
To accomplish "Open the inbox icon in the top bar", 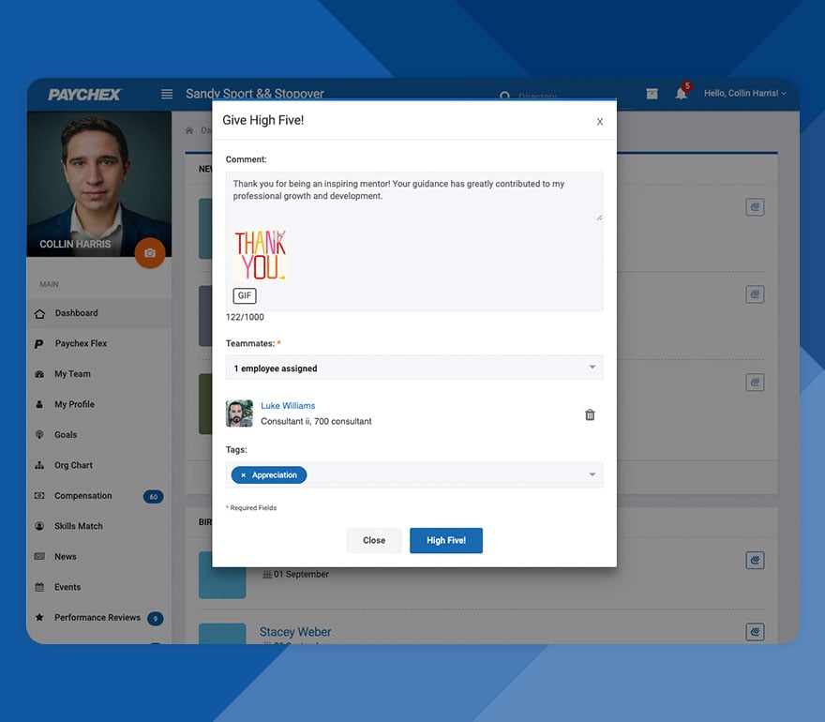I will tap(652, 94).
